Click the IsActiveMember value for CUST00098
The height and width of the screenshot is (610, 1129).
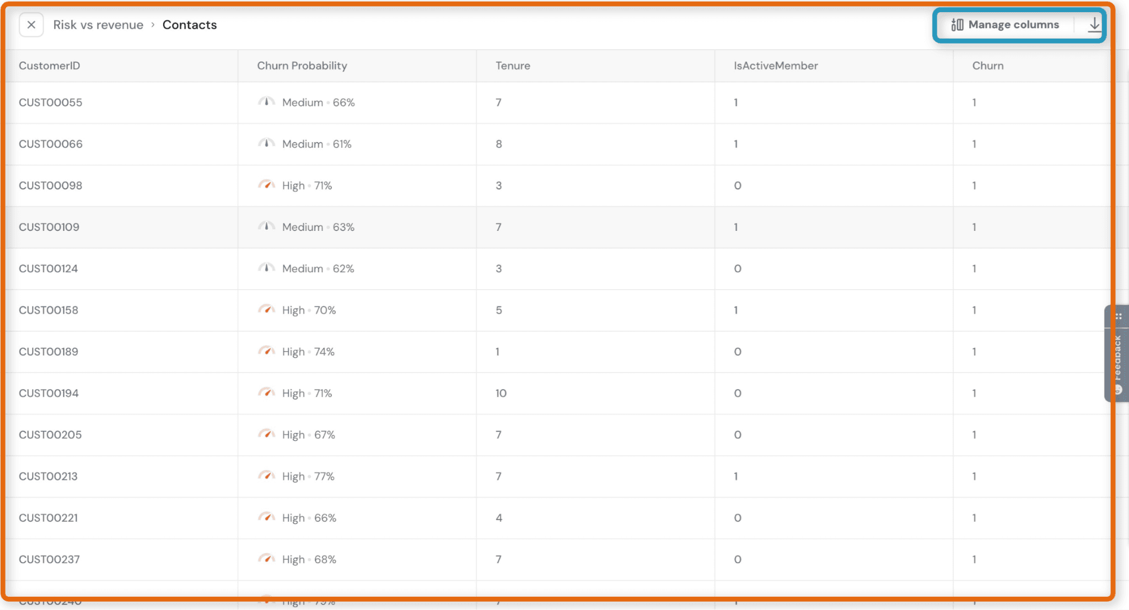[738, 186]
